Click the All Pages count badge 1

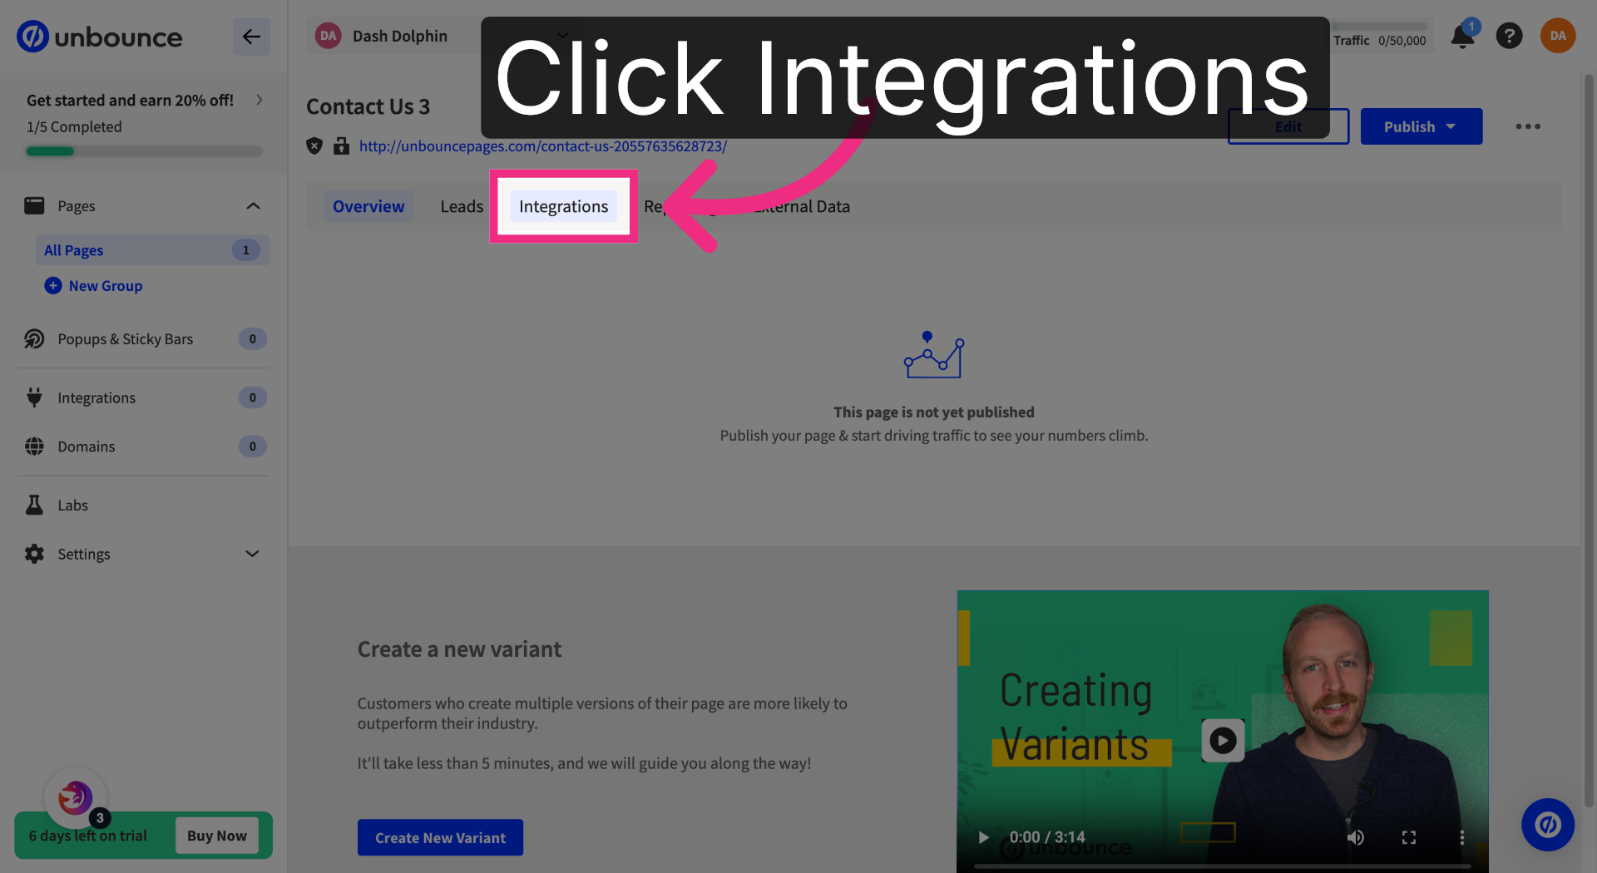(x=245, y=250)
